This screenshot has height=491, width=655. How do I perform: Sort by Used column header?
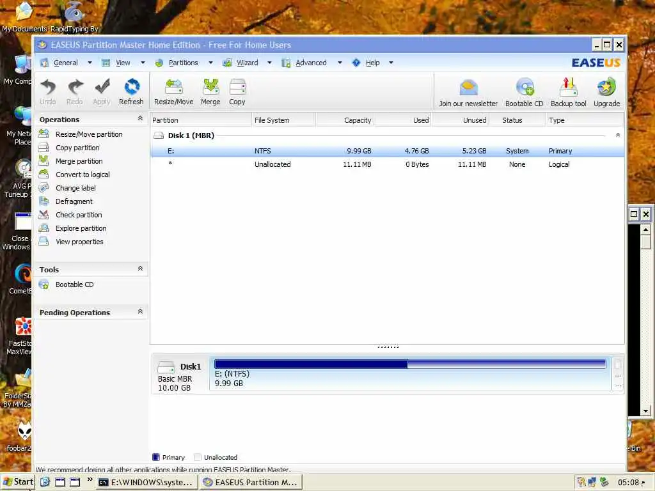click(x=403, y=120)
